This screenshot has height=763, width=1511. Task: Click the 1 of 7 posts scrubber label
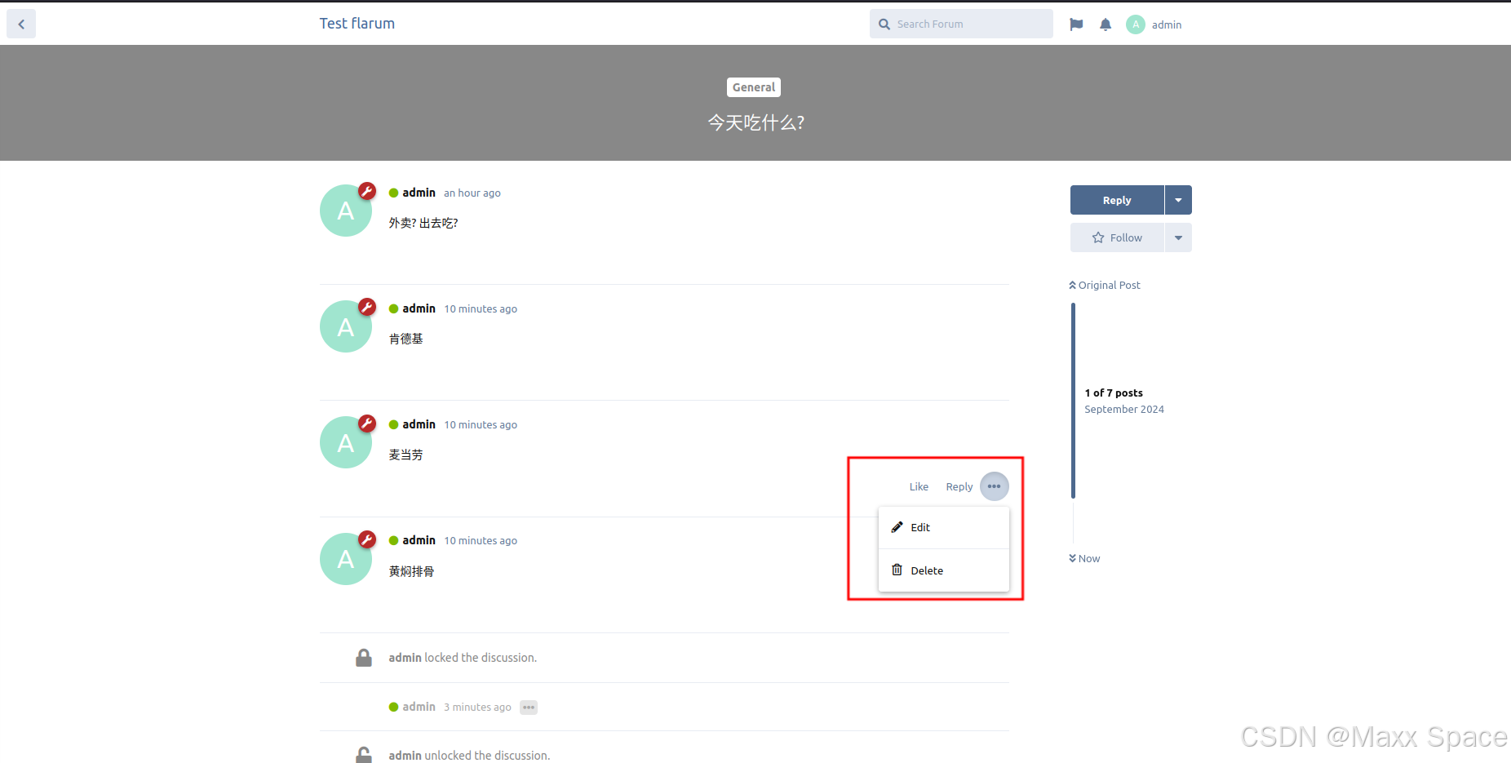1114,393
